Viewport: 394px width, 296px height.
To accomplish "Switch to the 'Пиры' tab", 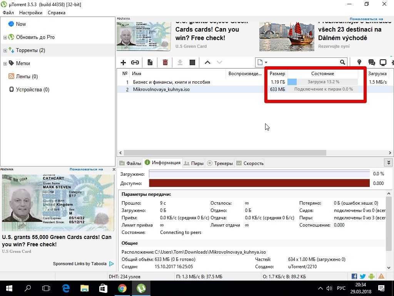I will tap(194, 163).
